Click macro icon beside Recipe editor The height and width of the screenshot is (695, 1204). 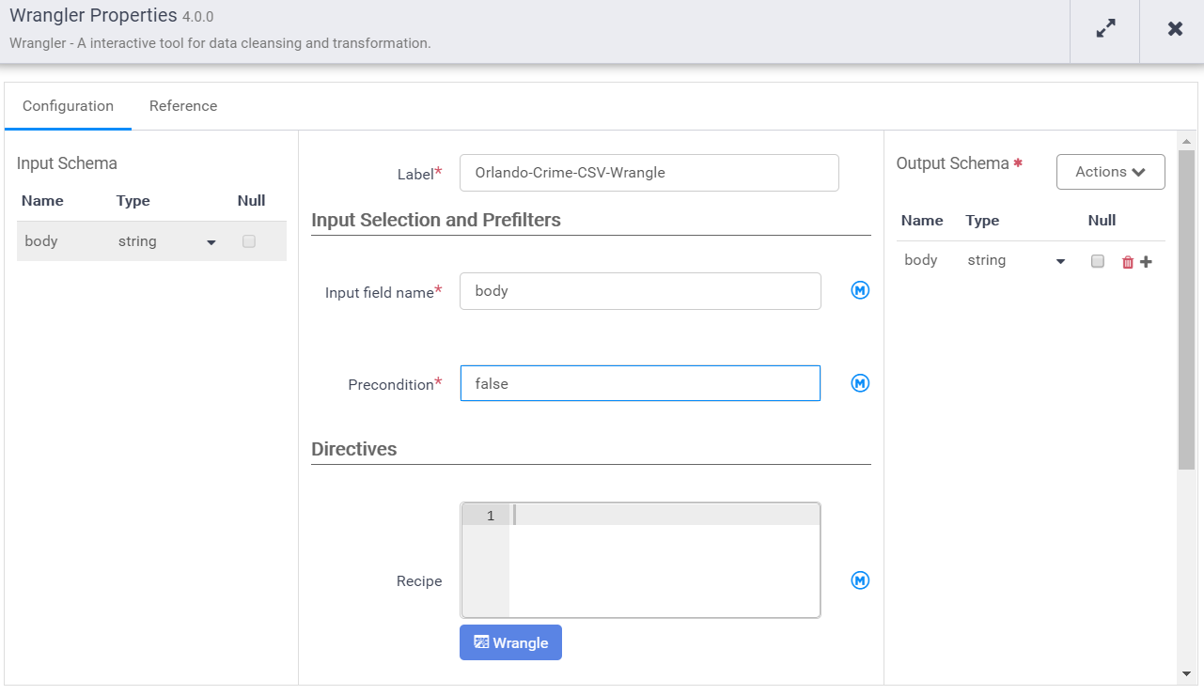[x=860, y=580]
